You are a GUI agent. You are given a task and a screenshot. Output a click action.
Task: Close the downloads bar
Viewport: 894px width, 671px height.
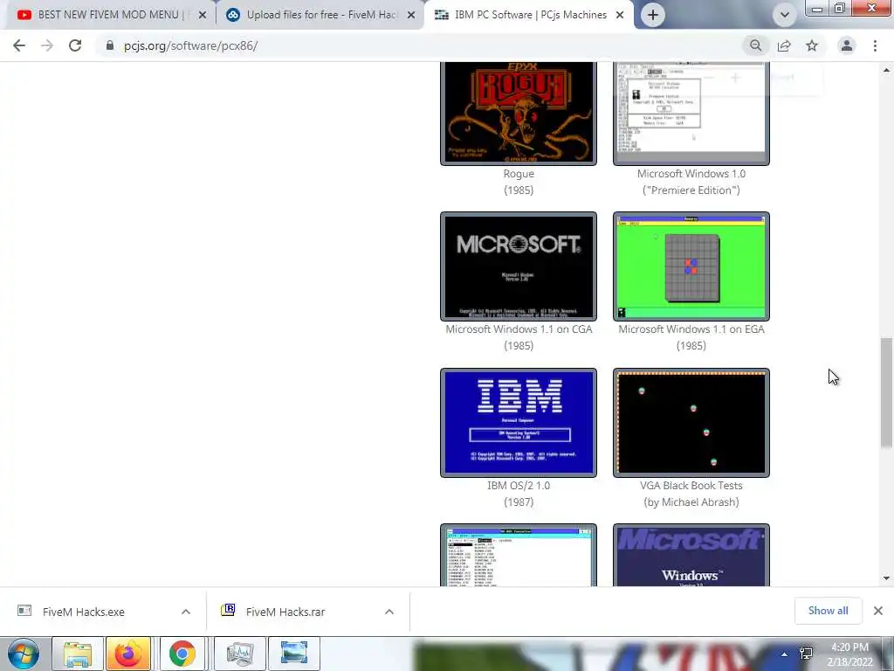click(878, 611)
